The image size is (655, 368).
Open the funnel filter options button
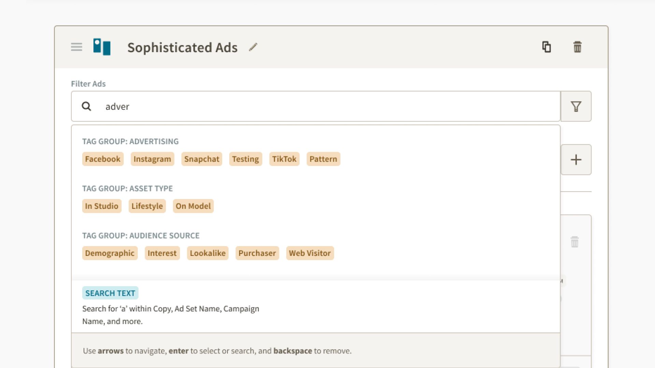[576, 106]
